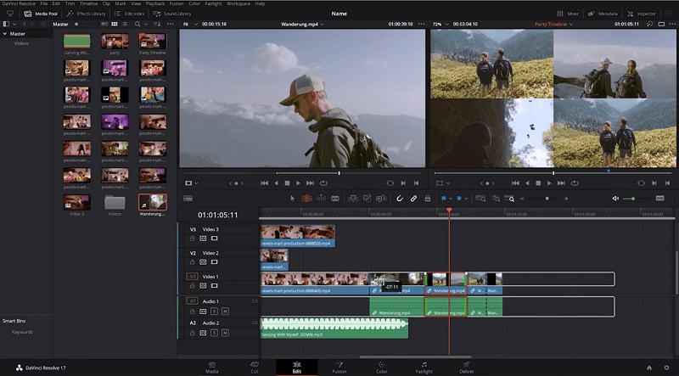Open the media pool search options dropdown
This screenshot has width=679, height=376.
click(145, 25)
